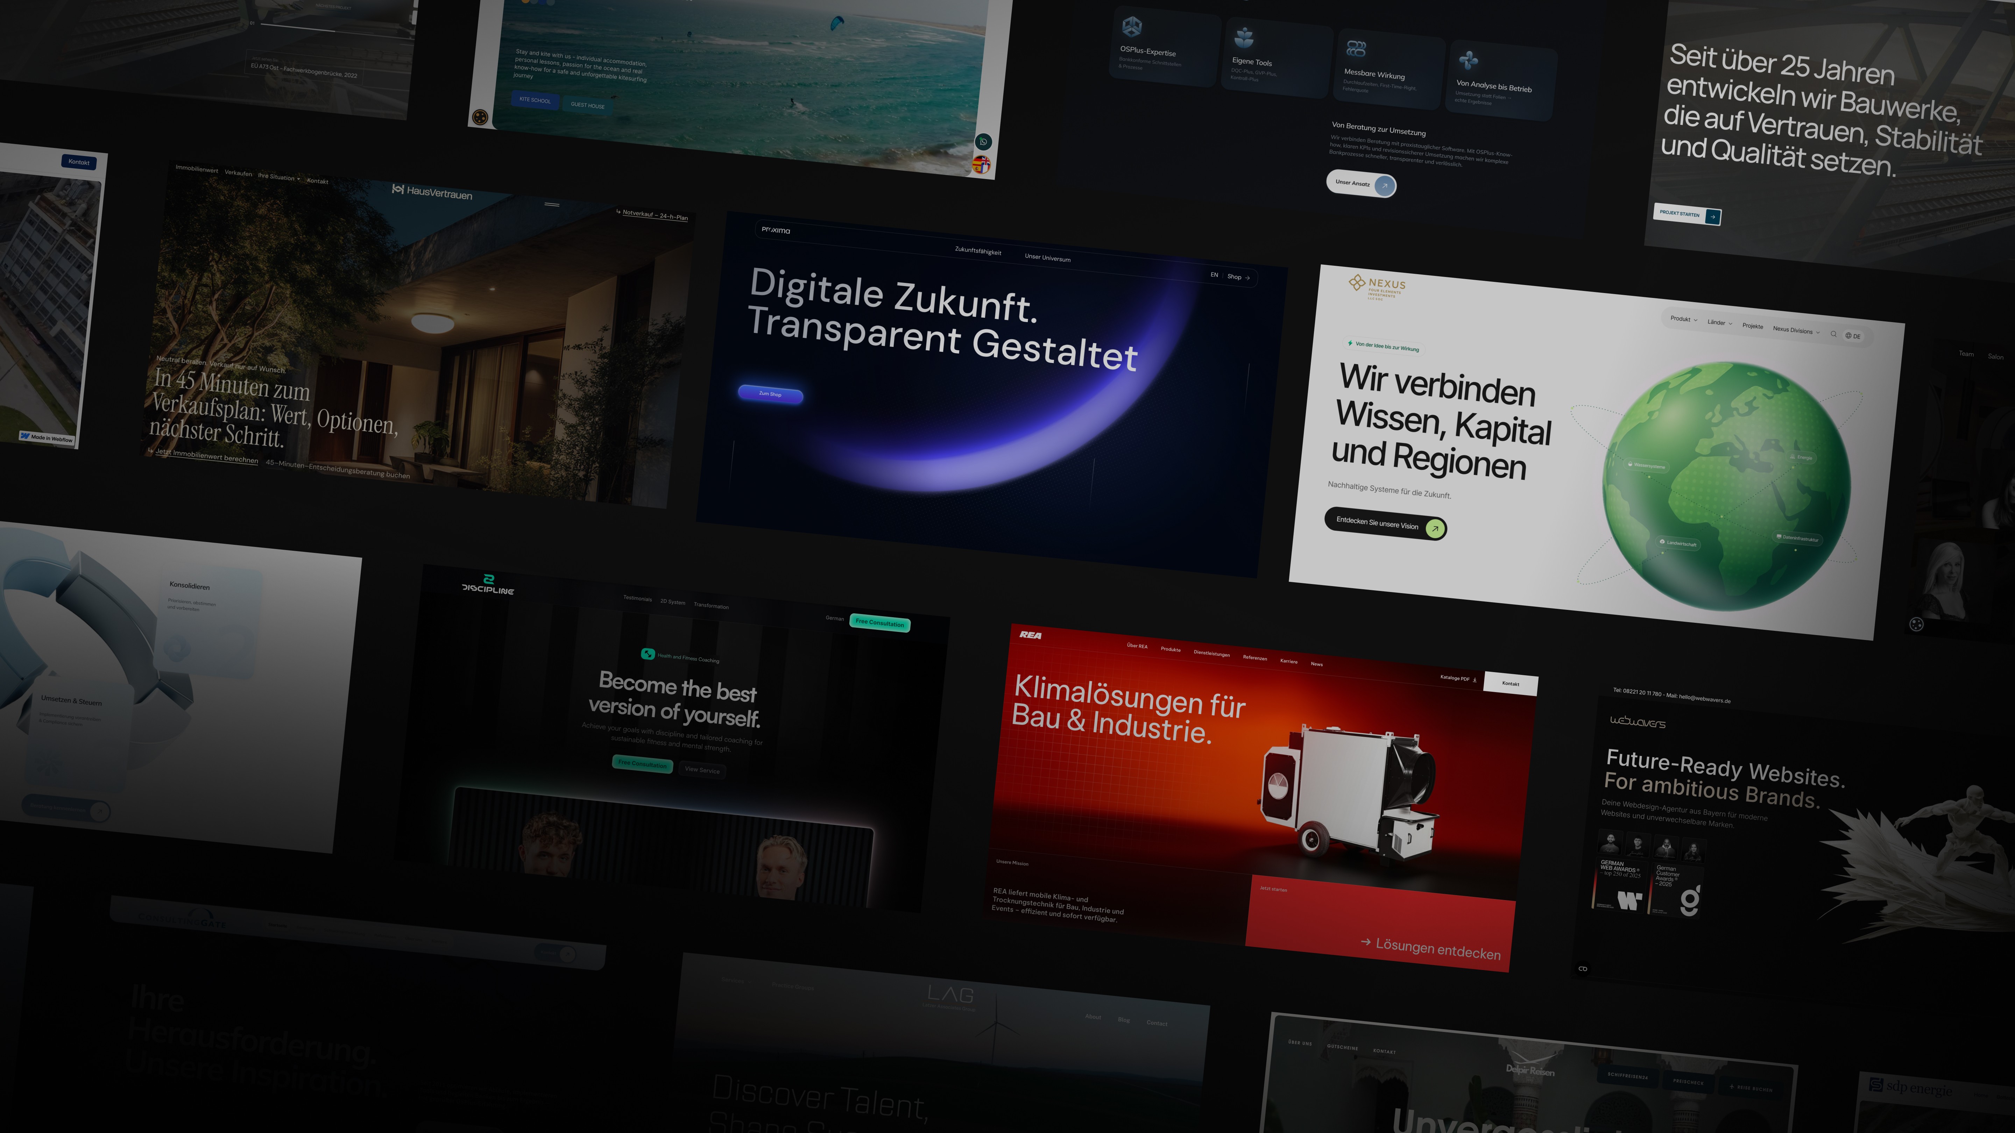Click the cookie settings icon on kitesurf page
The image size is (2015, 1133).
point(480,117)
